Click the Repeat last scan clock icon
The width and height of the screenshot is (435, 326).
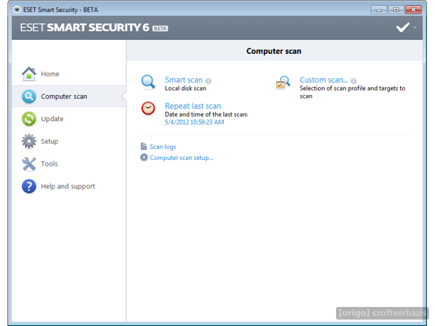click(x=148, y=108)
